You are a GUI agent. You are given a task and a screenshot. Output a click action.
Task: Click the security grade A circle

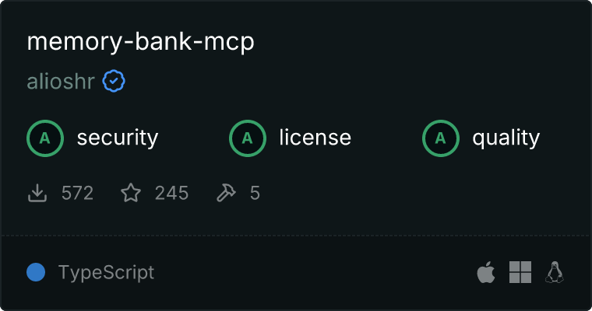coord(45,138)
